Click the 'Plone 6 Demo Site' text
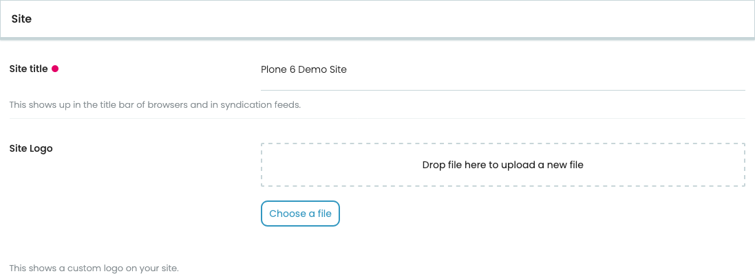Viewport: 755px width, 276px height. pyautogui.click(x=304, y=69)
